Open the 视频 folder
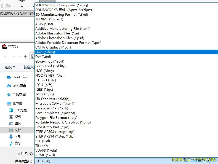This screenshot has height=164, width=218. (x=15, y=117)
